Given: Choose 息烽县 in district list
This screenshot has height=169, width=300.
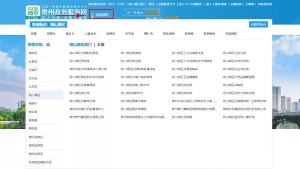Looking at the screenshot, I should [x=33, y=120].
